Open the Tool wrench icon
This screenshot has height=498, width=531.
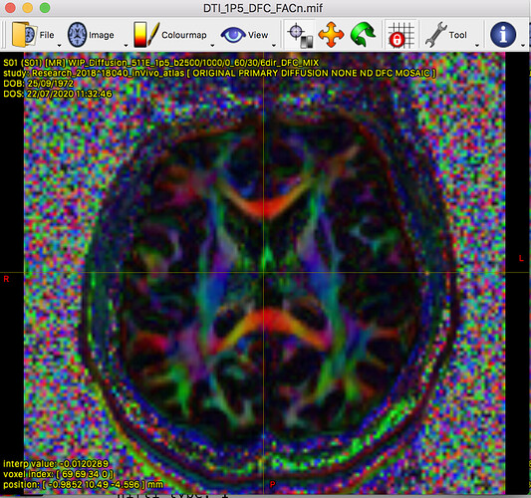436,35
